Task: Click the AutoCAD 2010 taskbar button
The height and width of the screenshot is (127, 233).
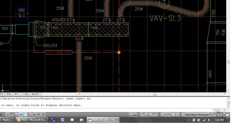Action: coord(103,120)
